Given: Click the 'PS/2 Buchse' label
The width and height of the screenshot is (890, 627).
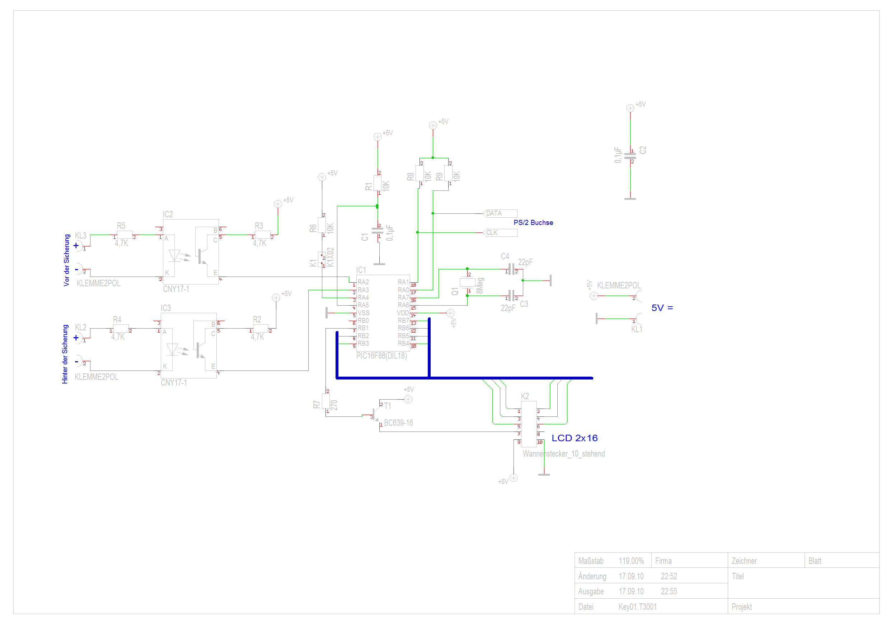Looking at the screenshot, I should [533, 223].
